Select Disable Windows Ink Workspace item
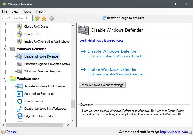193x135 pixels. coord(46,109)
